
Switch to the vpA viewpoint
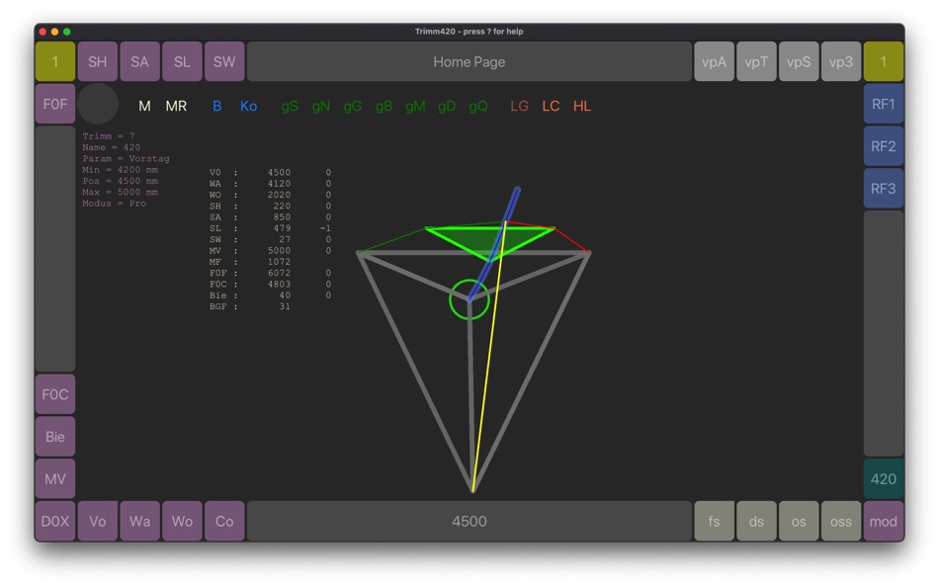tap(714, 61)
